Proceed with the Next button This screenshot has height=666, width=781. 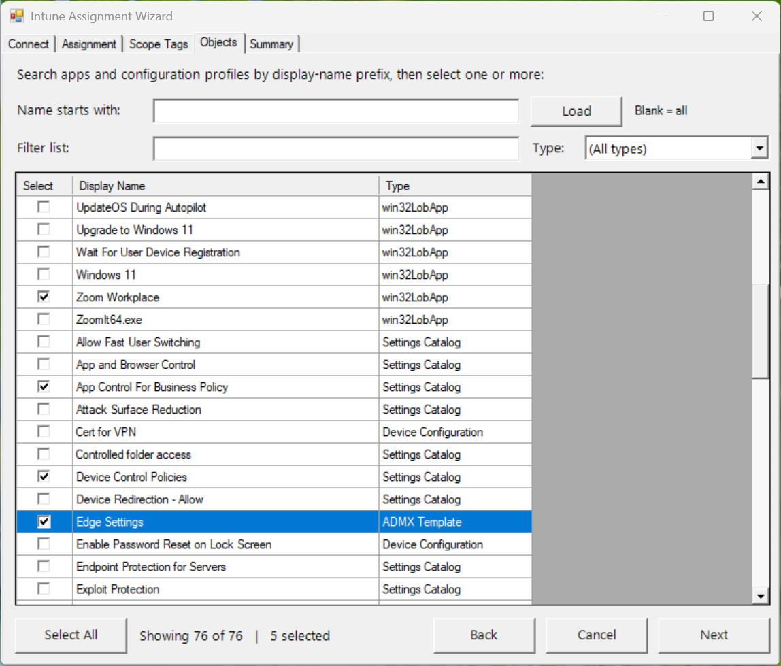[x=714, y=635]
